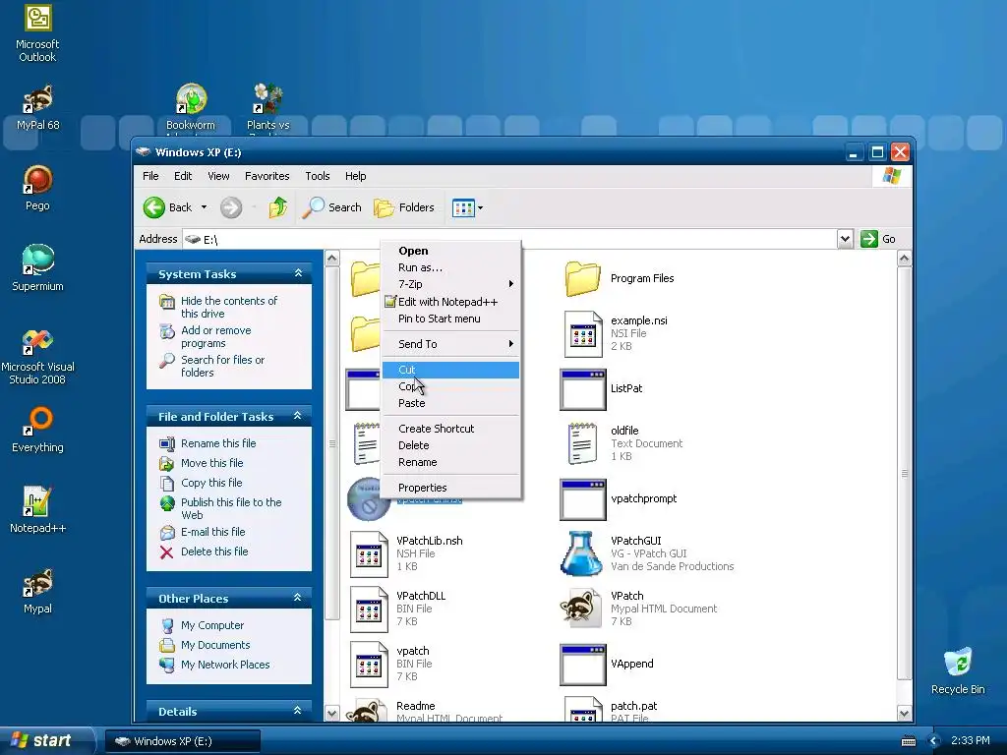Viewport: 1007px width, 755px height.
Task: Open the Tools menu
Action: [x=318, y=176]
